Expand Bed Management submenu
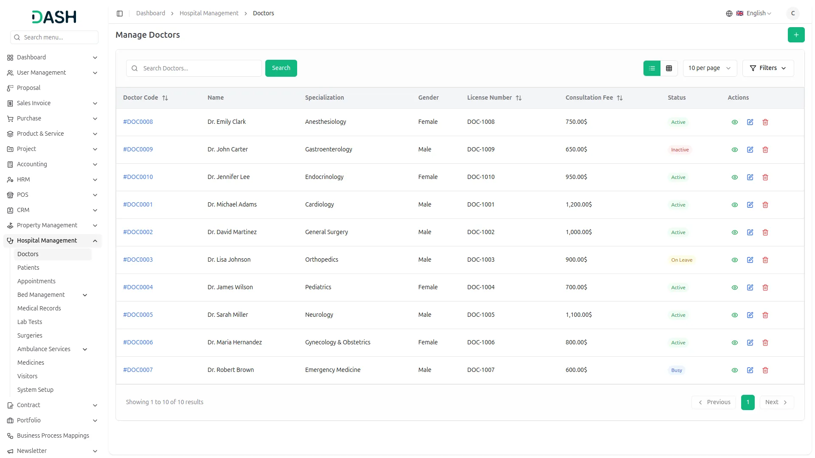 coord(85,295)
